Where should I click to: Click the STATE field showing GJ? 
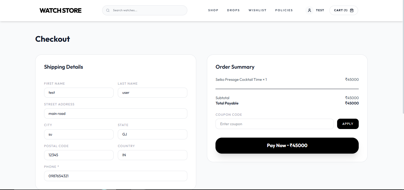click(152, 134)
